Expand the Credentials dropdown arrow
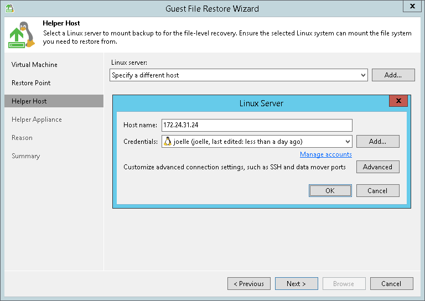This screenshot has width=425, height=301. 348,142
